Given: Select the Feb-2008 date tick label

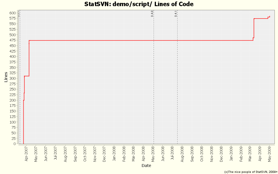Looking at the screenshot, I should click(124, 154).
